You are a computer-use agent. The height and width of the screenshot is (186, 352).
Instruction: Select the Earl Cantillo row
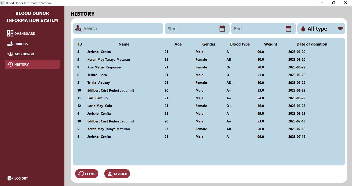209,98
